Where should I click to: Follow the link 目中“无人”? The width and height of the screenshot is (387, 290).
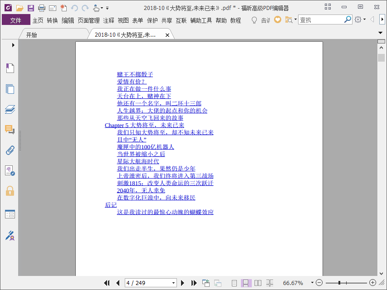(x=132, y=140)
